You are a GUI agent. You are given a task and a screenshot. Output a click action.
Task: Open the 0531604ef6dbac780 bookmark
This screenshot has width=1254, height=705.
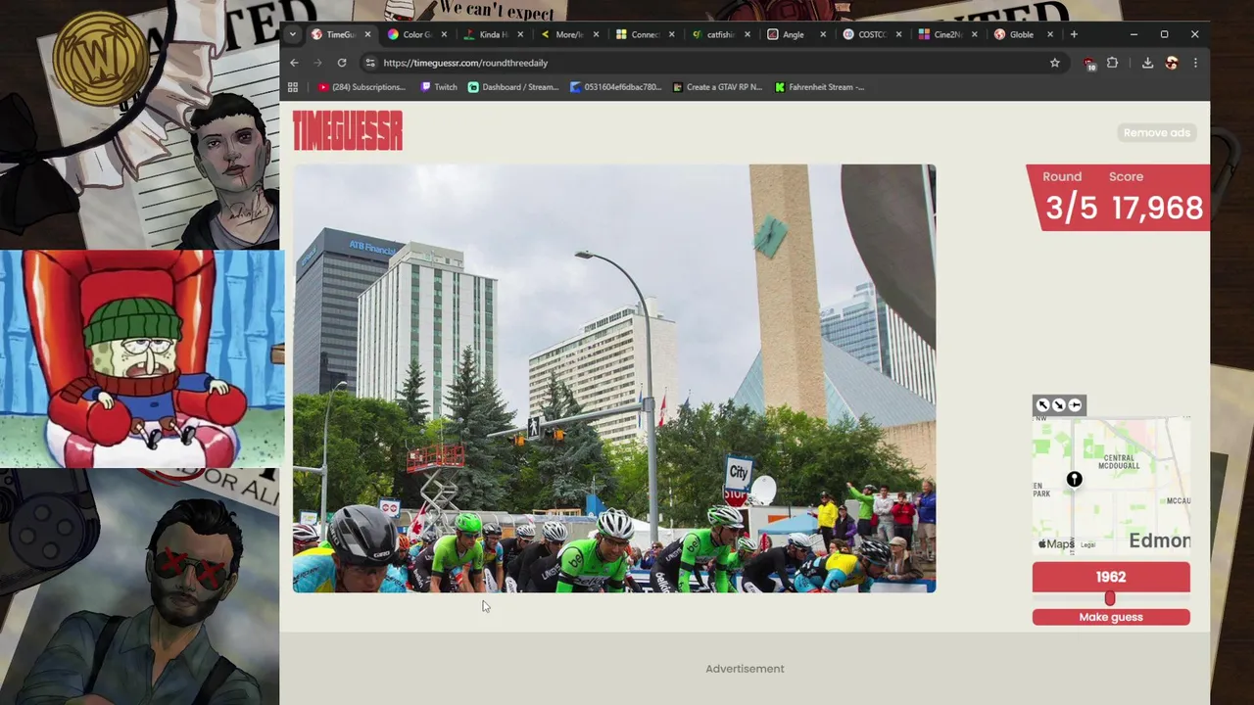point(616,87)
